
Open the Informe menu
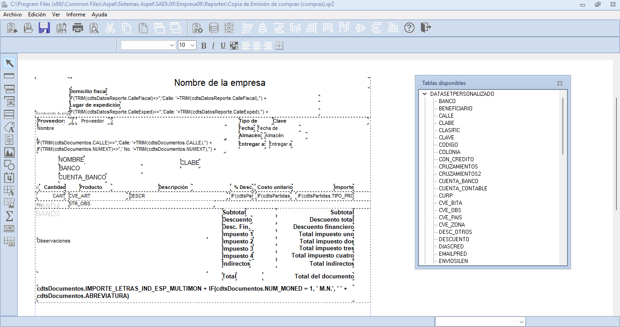point(76,15)
